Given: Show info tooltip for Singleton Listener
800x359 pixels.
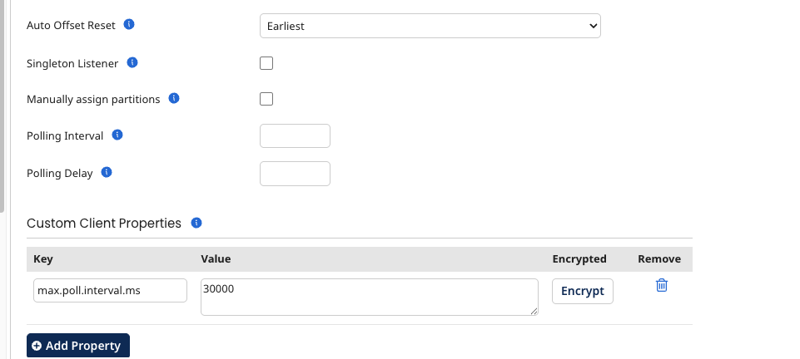Looking at the screenshot, I should click(x=132, y=62).
